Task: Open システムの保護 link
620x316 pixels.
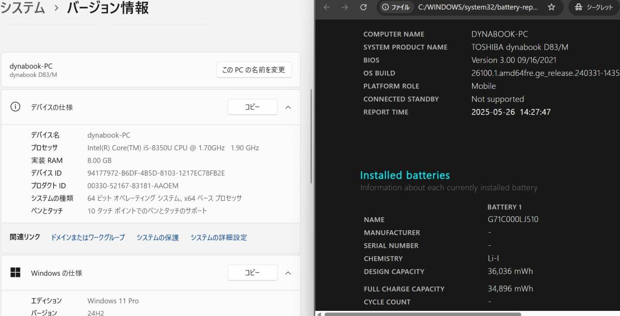Action: pyautogui.click(x=158, y=238)
